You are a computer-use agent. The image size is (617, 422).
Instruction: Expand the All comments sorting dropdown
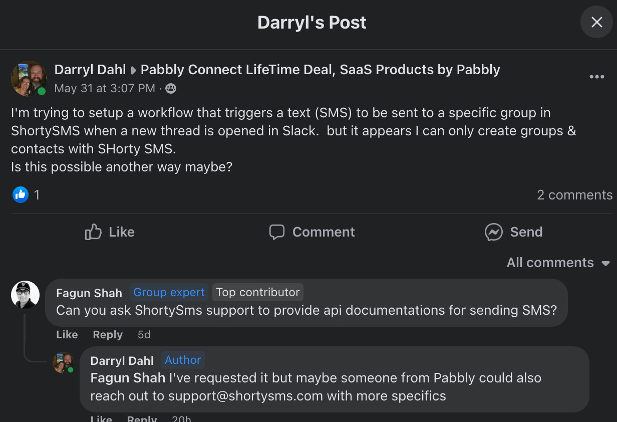(x=558, y=263)
